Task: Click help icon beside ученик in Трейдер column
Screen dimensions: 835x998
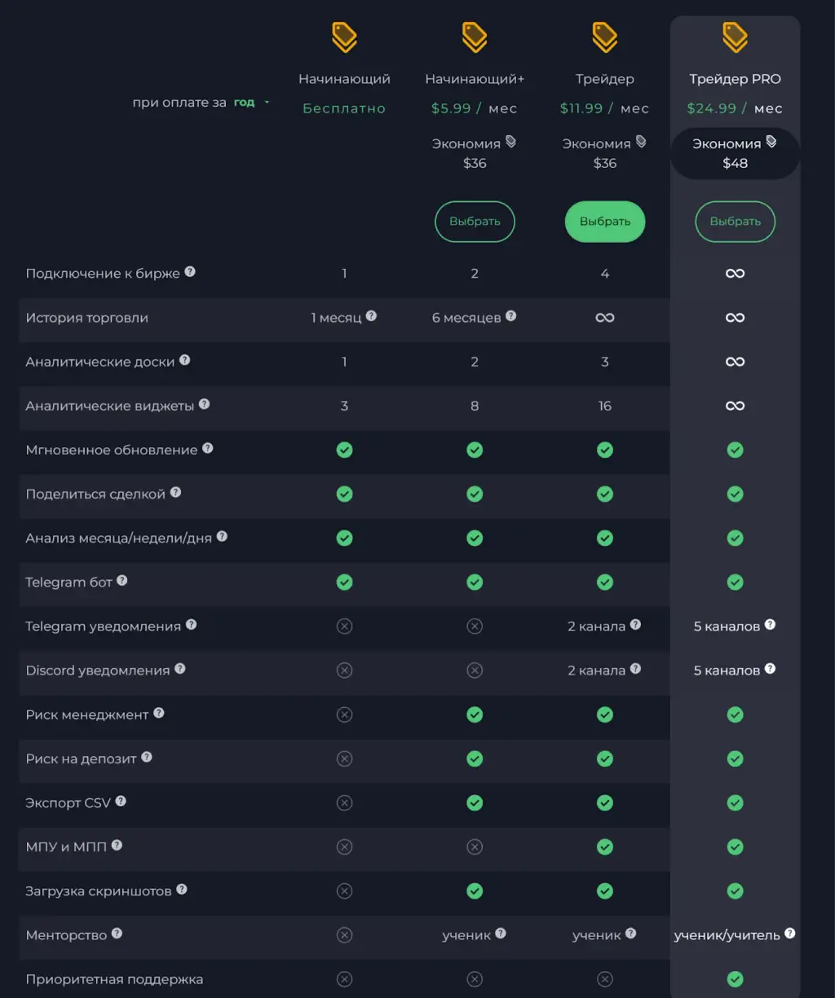Action: tap(631, 934)
